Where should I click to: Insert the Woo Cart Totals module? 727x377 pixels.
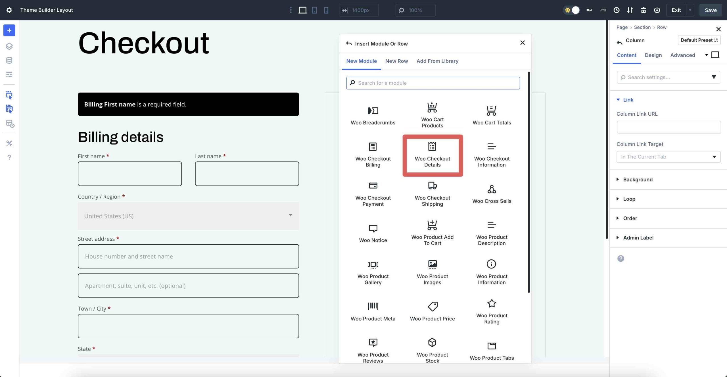(491, 114)
